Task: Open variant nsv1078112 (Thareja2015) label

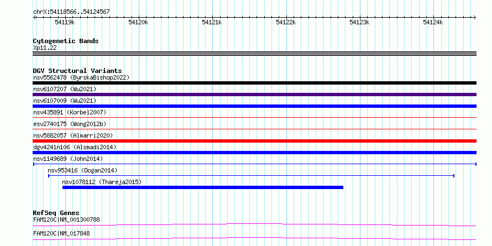Action: click(x=102, y=182)
